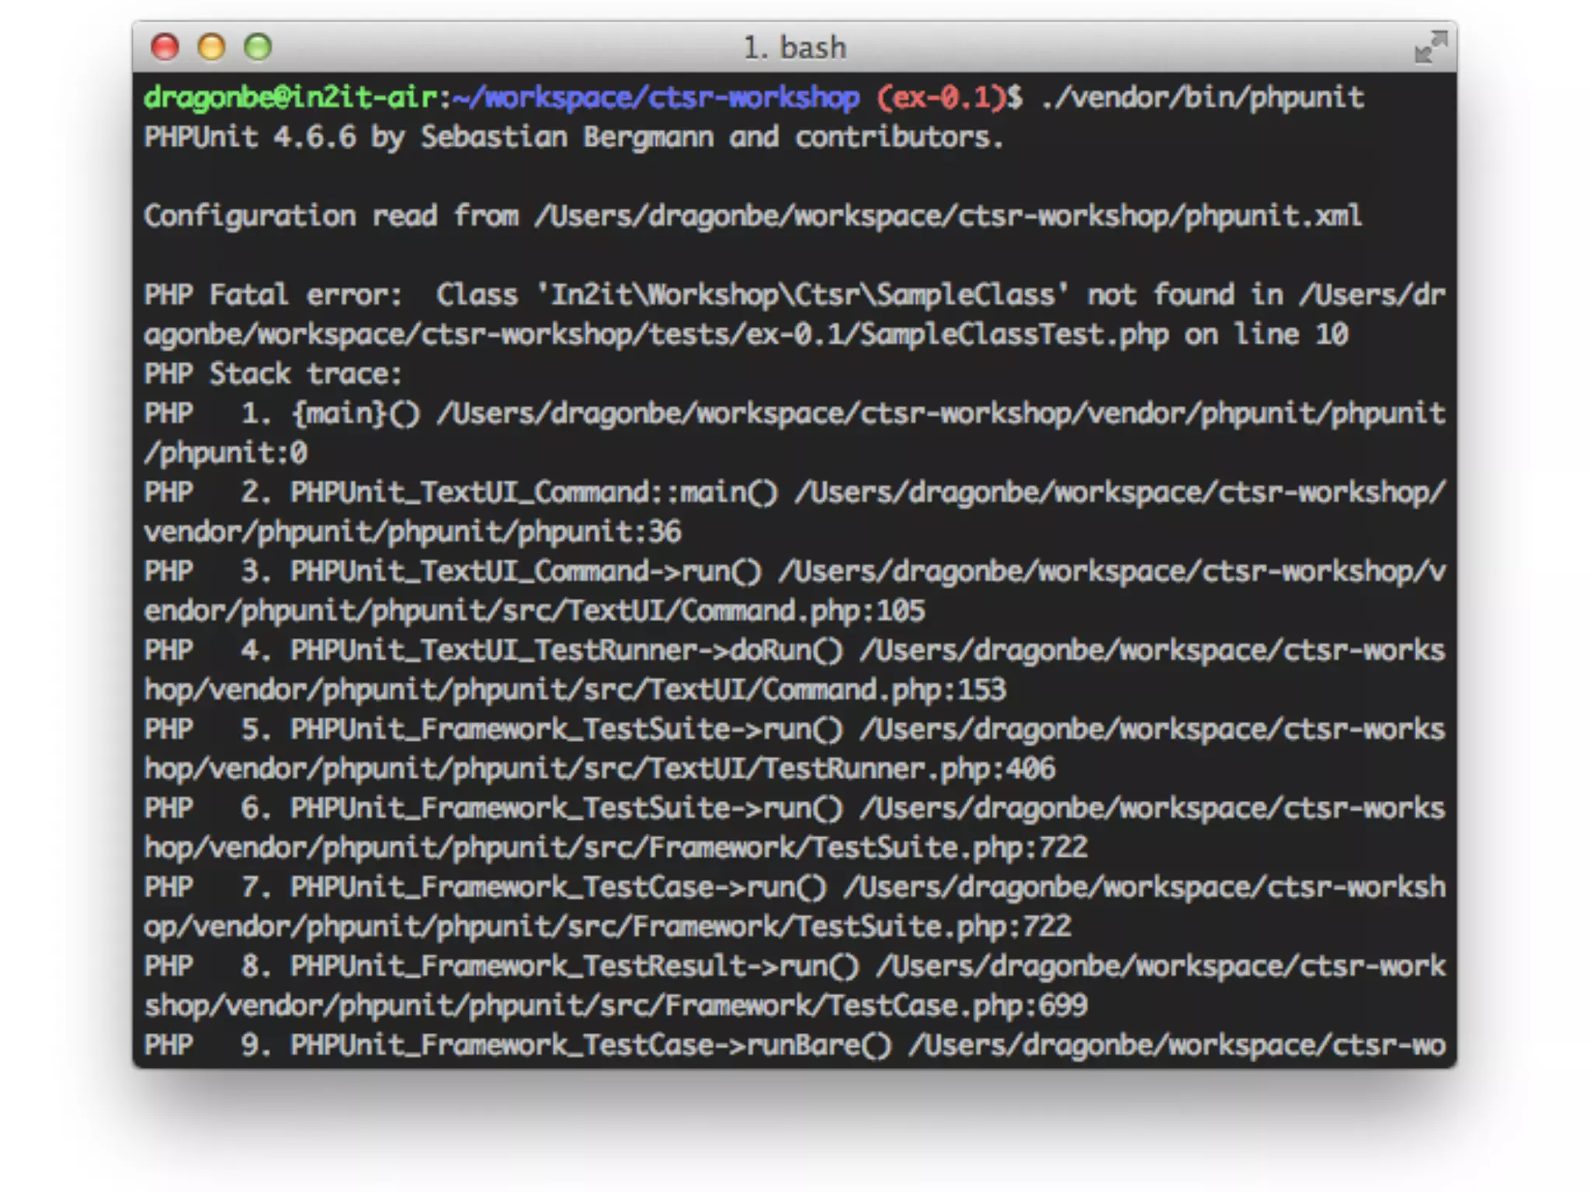Click the yellow minimize window button
1590x1192 pixels.
click(211, 47)
